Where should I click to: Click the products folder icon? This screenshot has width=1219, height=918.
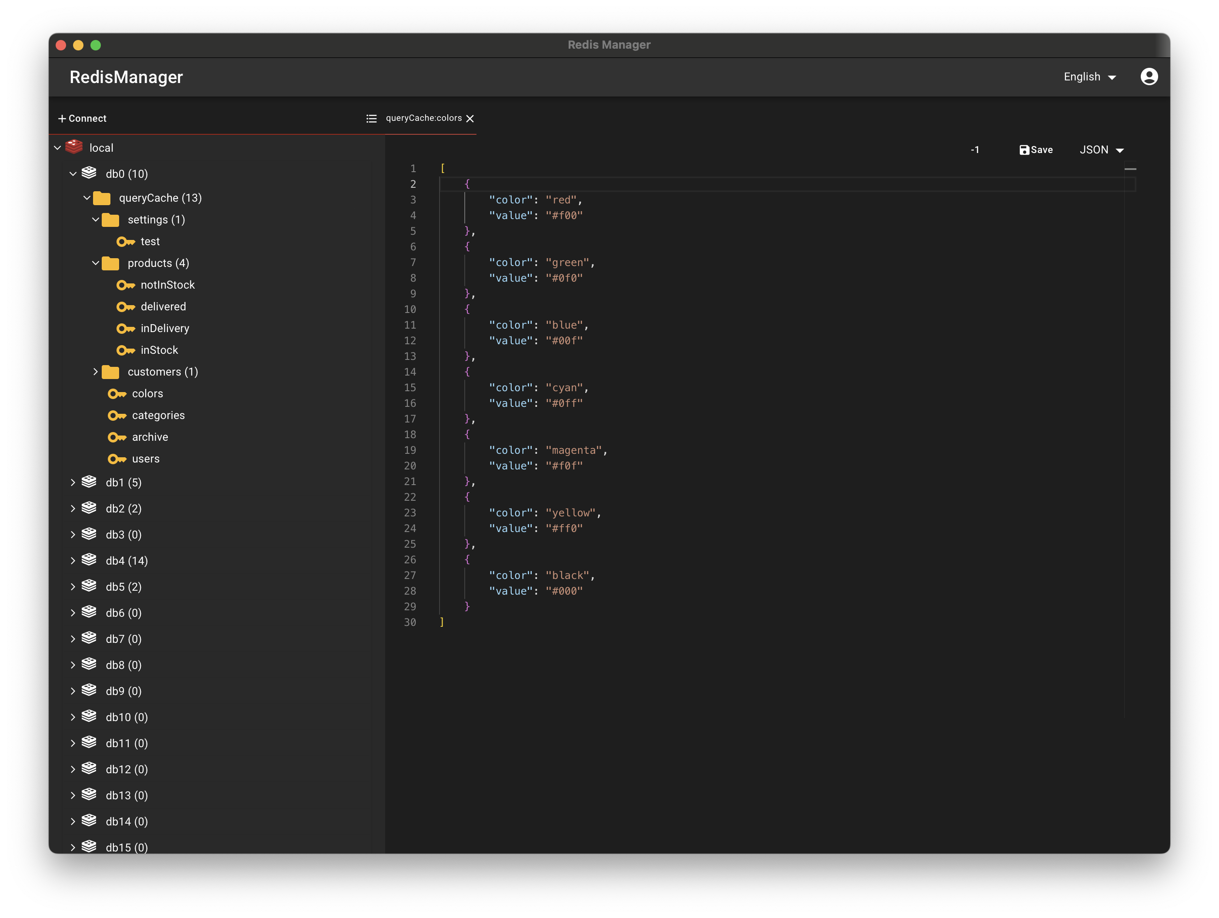coord(111,263)
